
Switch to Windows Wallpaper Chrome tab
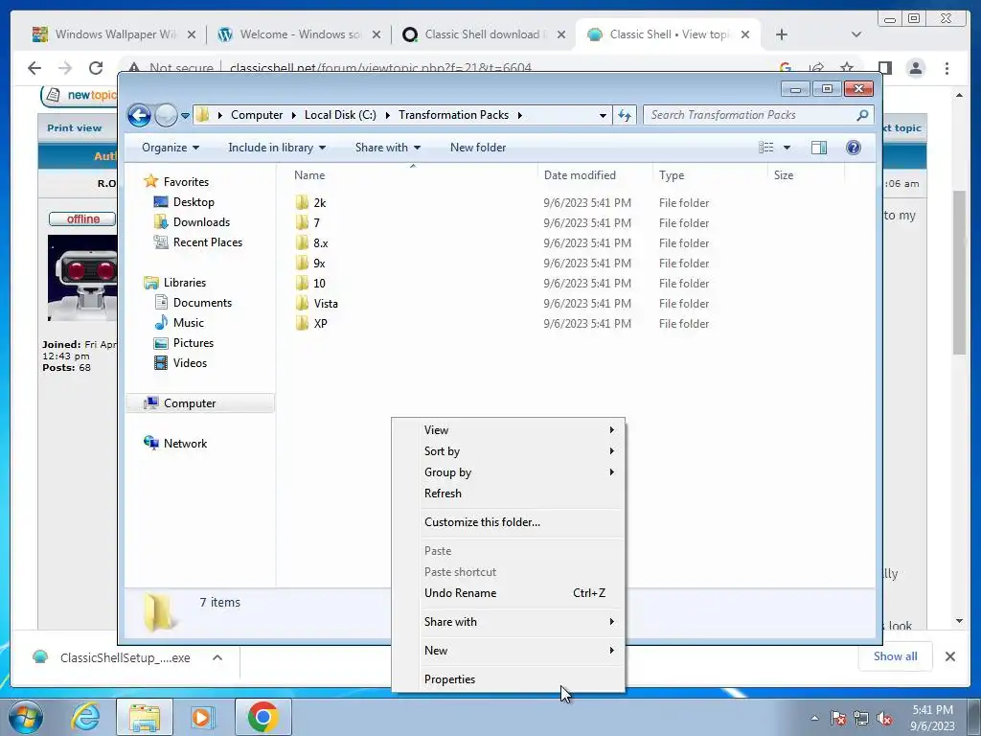tap(113, 34)
